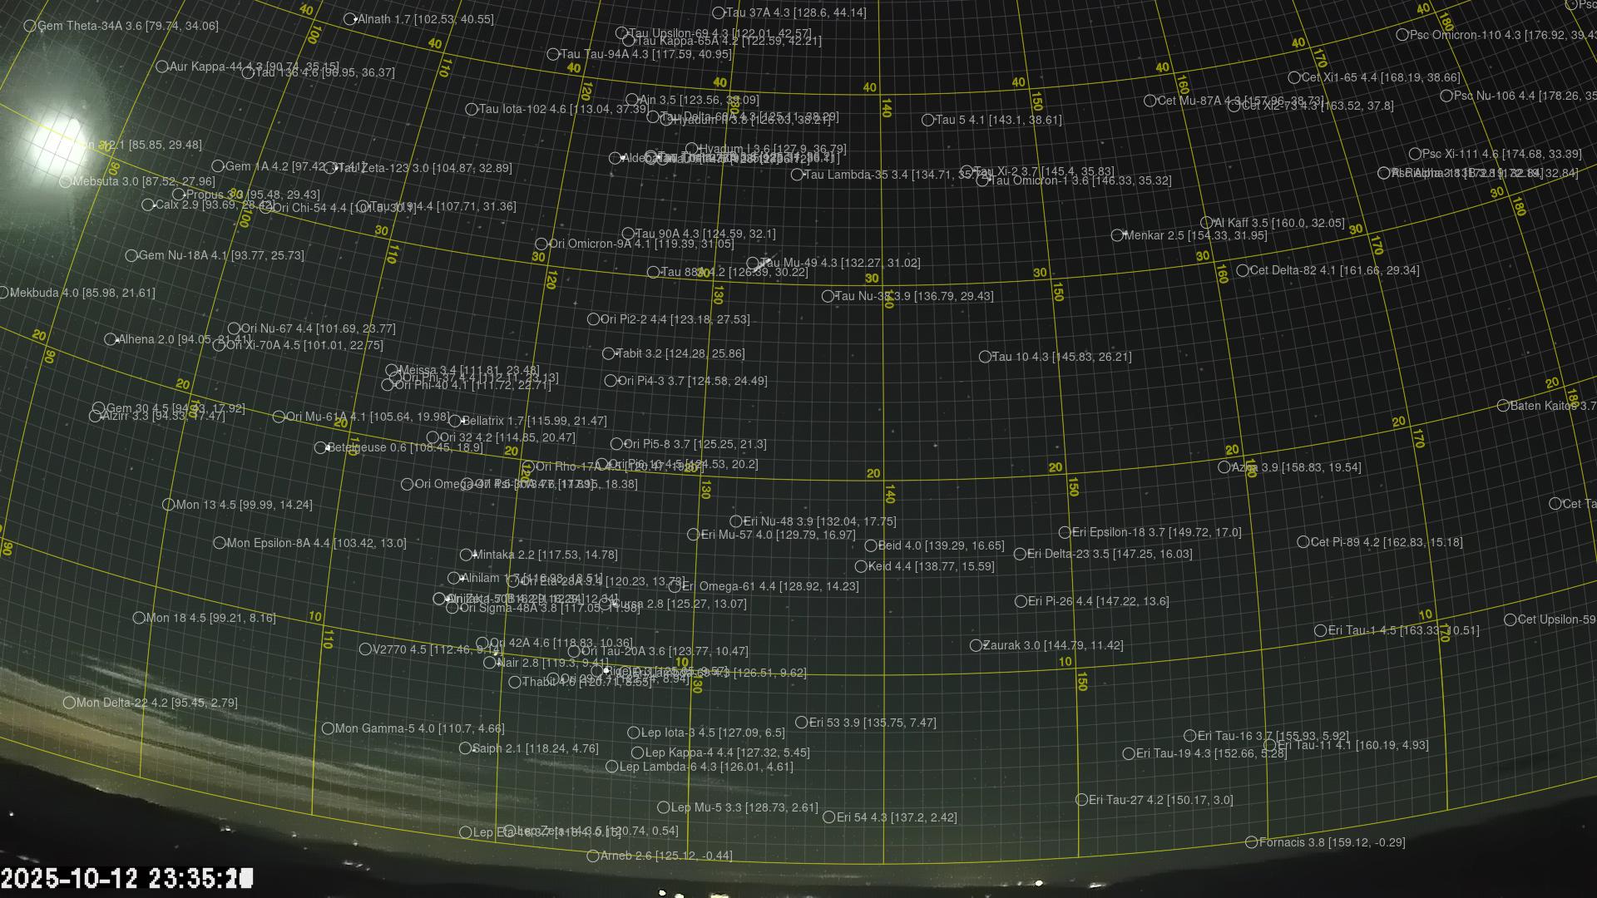Click the Beid star circle marker
This screenshot has width=1597, height=898.
[871, 546]
